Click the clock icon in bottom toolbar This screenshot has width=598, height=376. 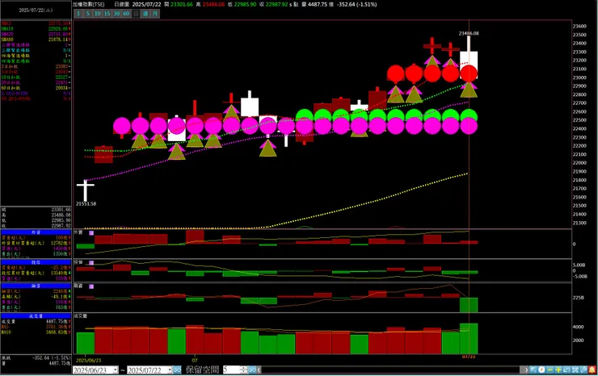541,370
